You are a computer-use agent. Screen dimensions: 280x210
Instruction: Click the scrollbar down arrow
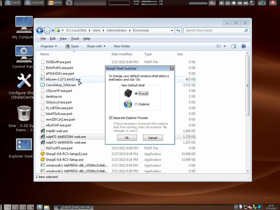click(248, 171)
